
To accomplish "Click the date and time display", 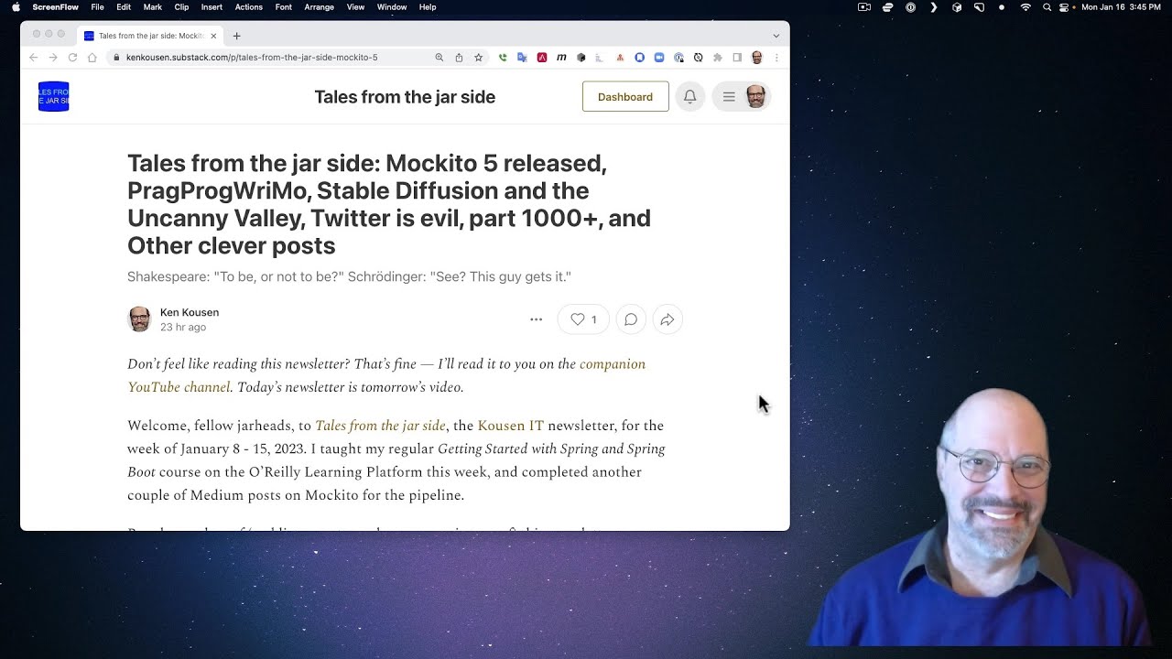I will pos(1122,7).
